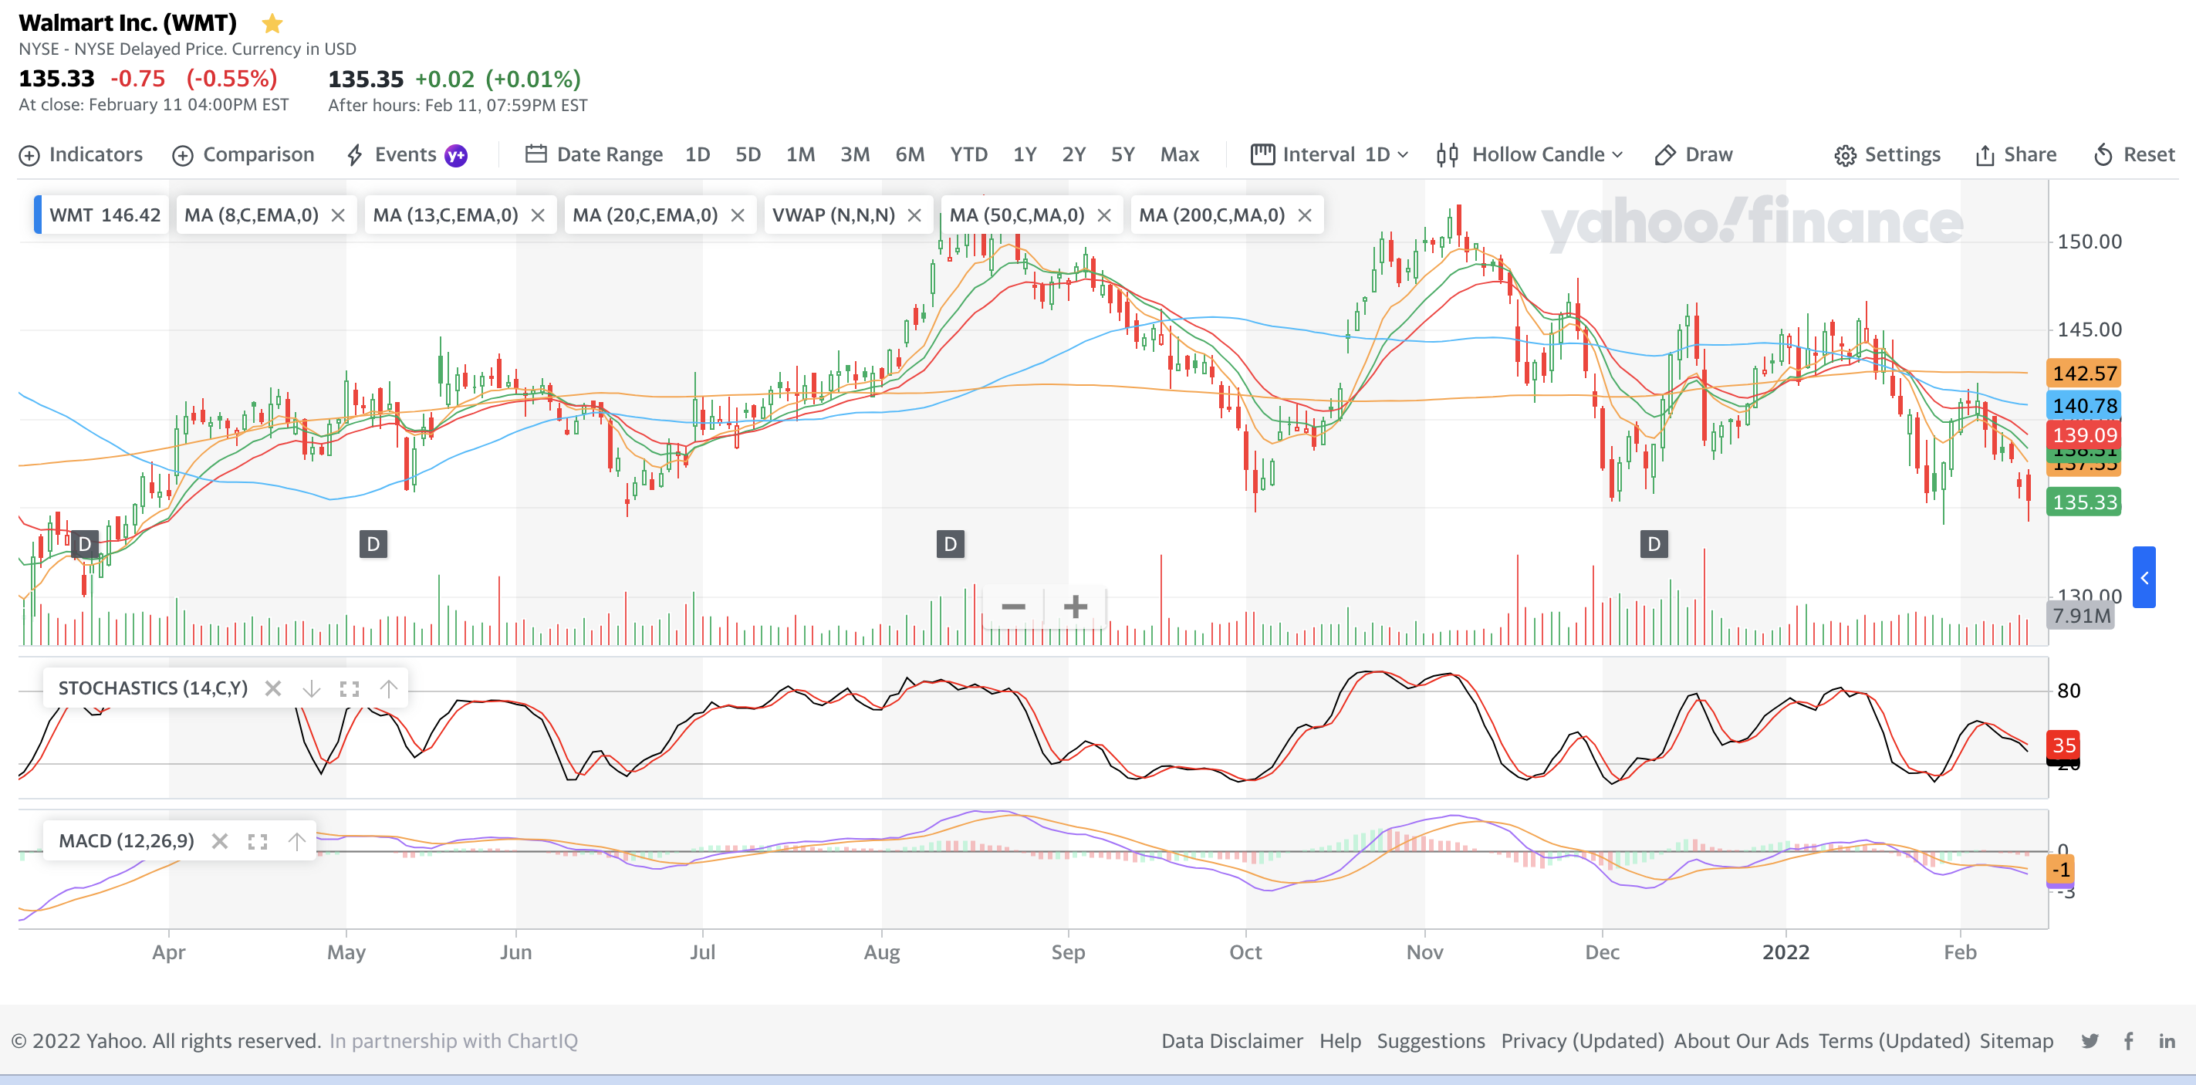Click the VWAP (N,N,N) legend label
Image resolution: width=2196 pixels, height=1085 pixels.
pos(834,215)
